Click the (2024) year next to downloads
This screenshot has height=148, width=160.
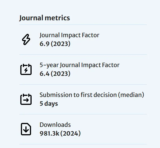[x=71, y=133]
